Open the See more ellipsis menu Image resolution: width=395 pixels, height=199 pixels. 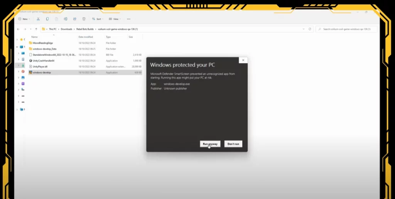coord(128,19)
